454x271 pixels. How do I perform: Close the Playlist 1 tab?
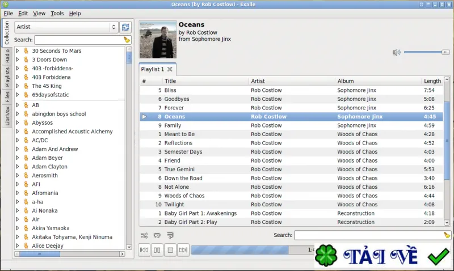click(170, 69)
